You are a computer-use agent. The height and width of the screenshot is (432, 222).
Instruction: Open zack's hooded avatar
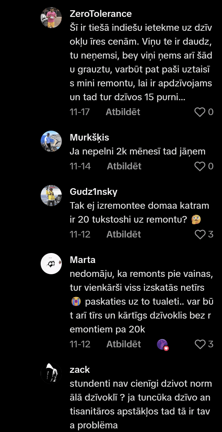pyautogui.click(x=51, y=373)
